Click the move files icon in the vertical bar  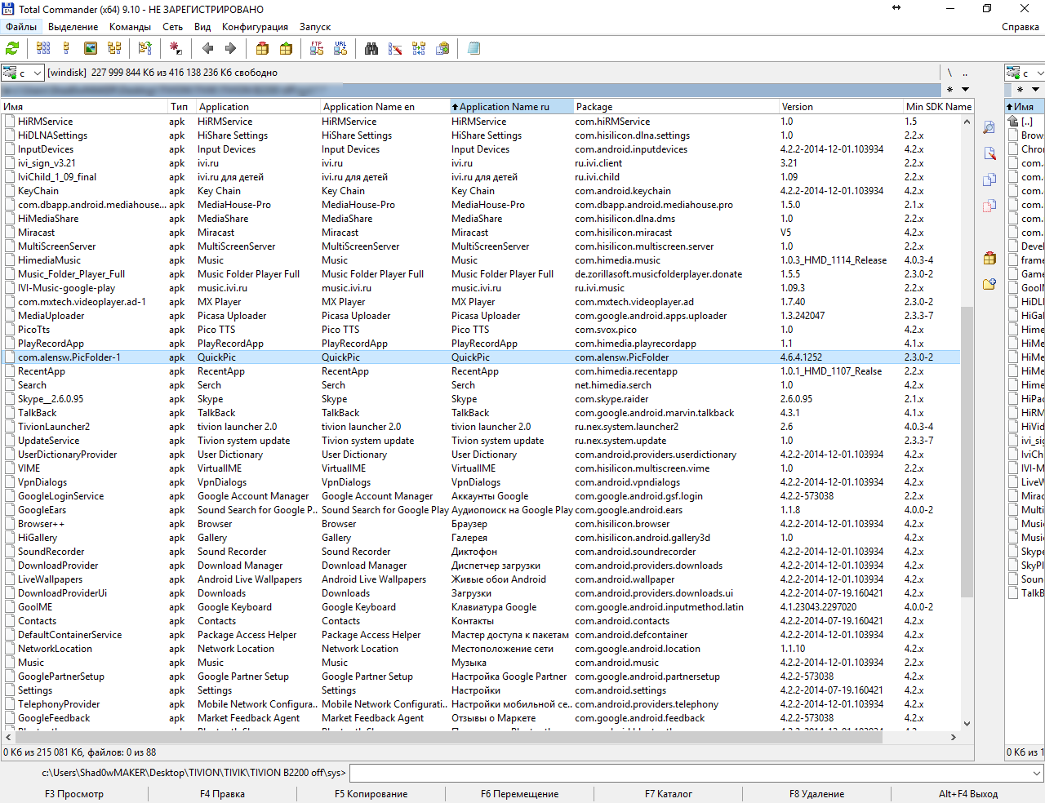tap(989, 206)
